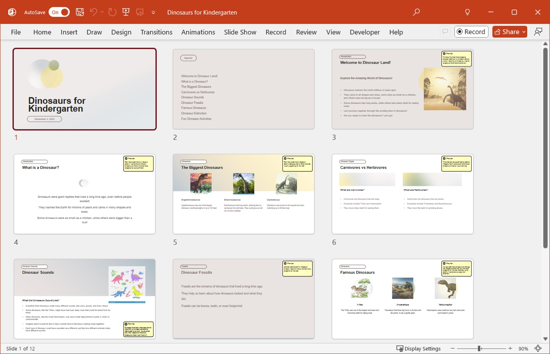Click slide number 5 label
The height and width of the screenshot is (354, 550).
pos(175,242)
